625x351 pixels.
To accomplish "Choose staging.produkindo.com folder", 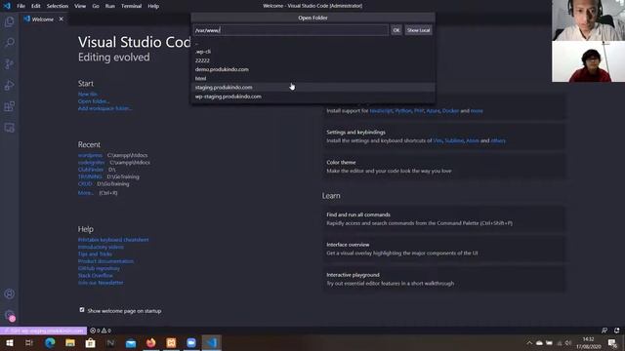I will [x=312, y=87].
